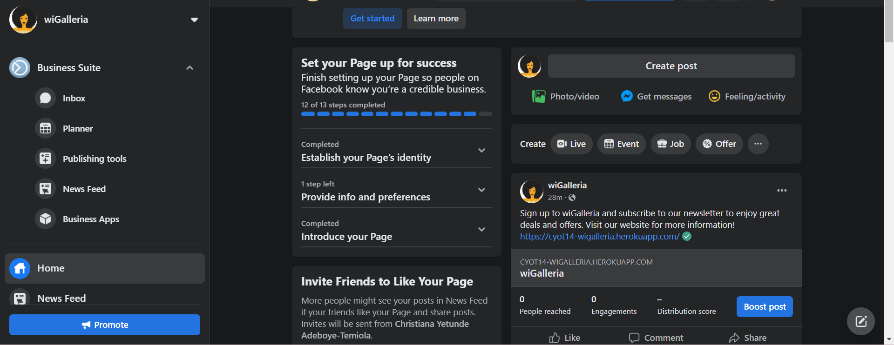Click the wiGalleria post author avatar
Viewport: 894px width, 345px height.
click(x=532, y=191)
